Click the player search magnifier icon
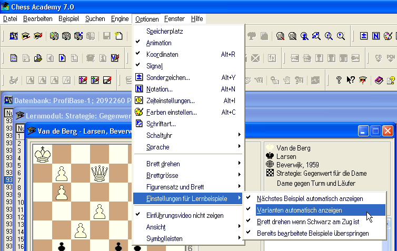397x251 pixels. pos(304,36)
